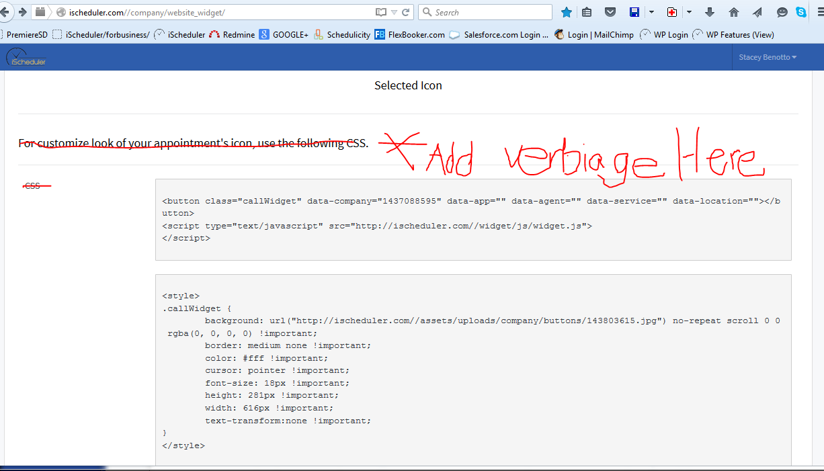Click the background url code line

(493, 321)
